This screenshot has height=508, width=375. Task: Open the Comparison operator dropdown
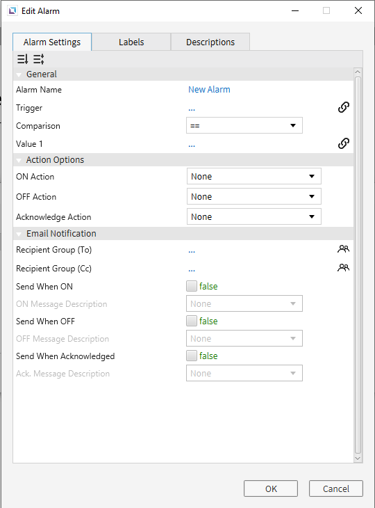(244, 125)
